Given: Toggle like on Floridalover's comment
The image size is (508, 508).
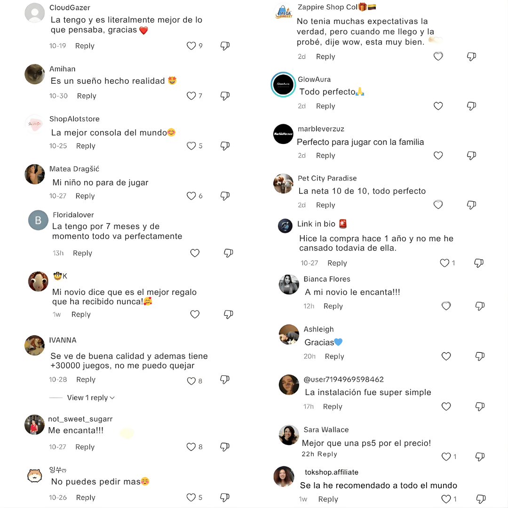Looking at the screenshot, I should click(195, 253).
